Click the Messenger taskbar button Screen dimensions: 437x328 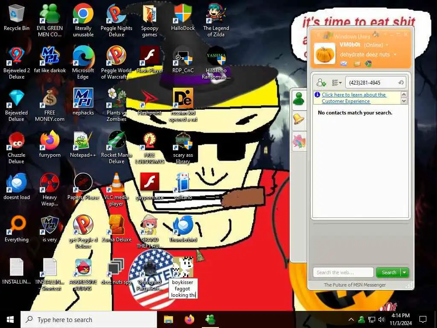tap(210, 319)
